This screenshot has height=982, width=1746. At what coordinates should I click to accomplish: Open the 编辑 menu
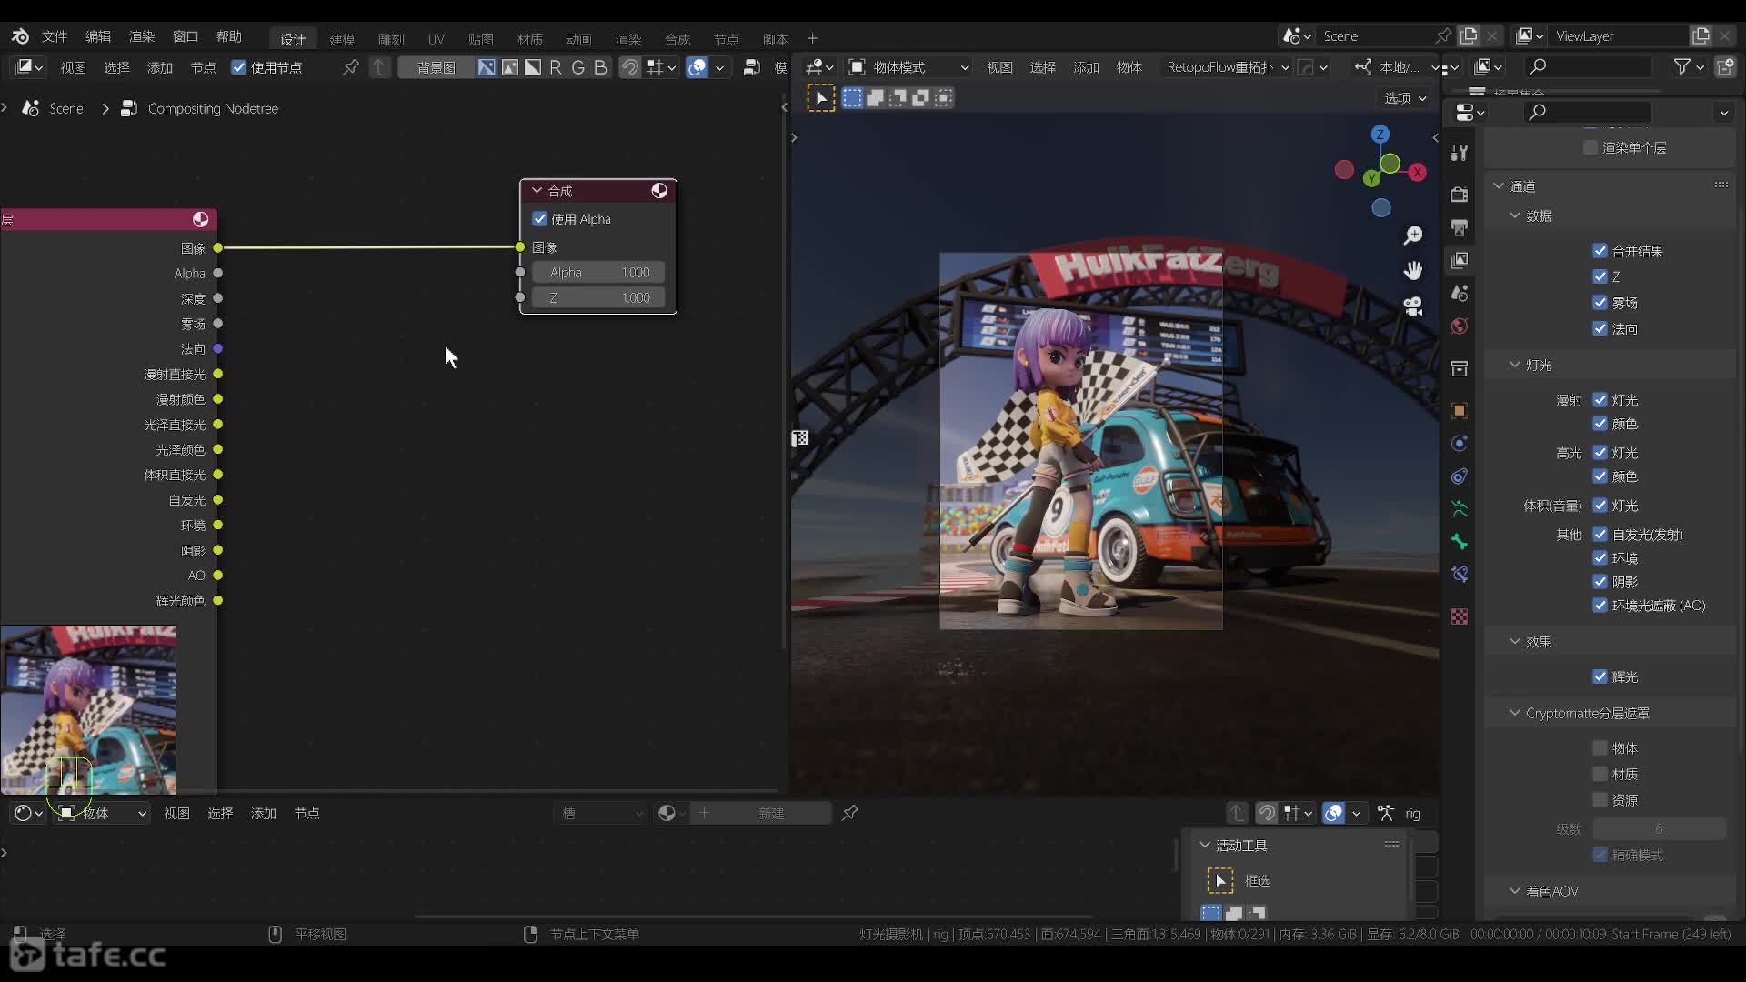[98, 36]
